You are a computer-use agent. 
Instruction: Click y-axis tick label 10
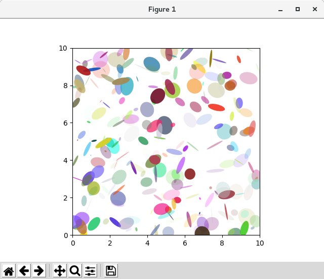pos(63,49)
